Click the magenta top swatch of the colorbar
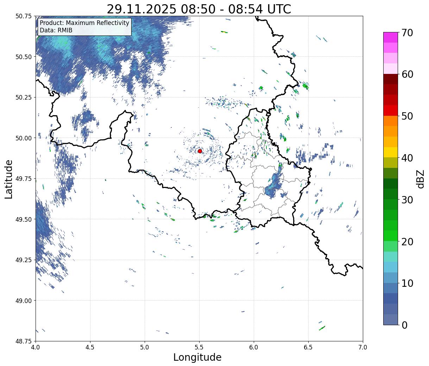The height and width of the screenshot is (366, 429). [x=391, y=37]
